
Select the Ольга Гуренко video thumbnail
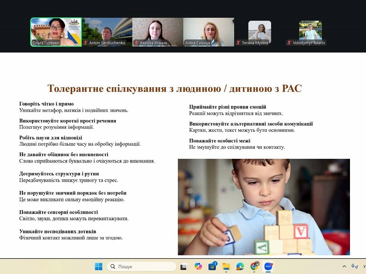(x=56, y=31)
